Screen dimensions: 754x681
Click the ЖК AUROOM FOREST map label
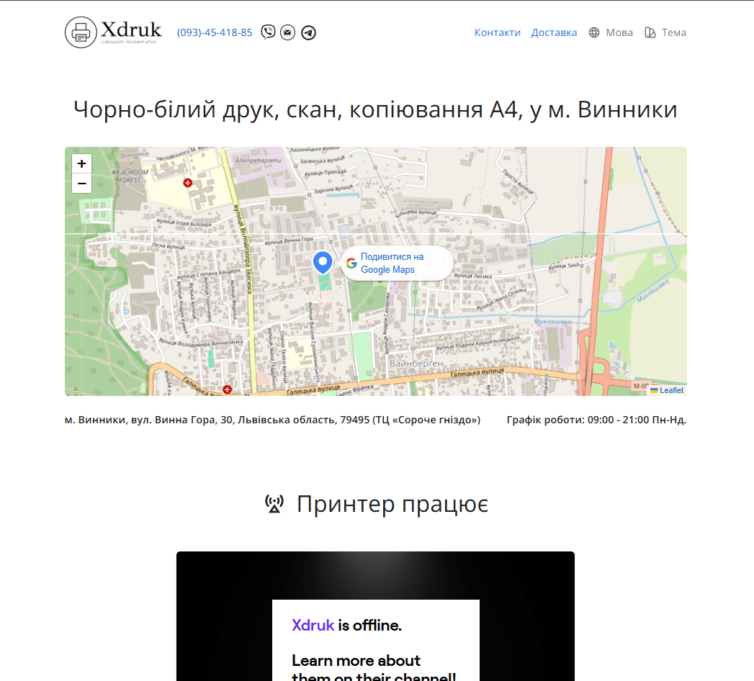click(x=130, y=176)
